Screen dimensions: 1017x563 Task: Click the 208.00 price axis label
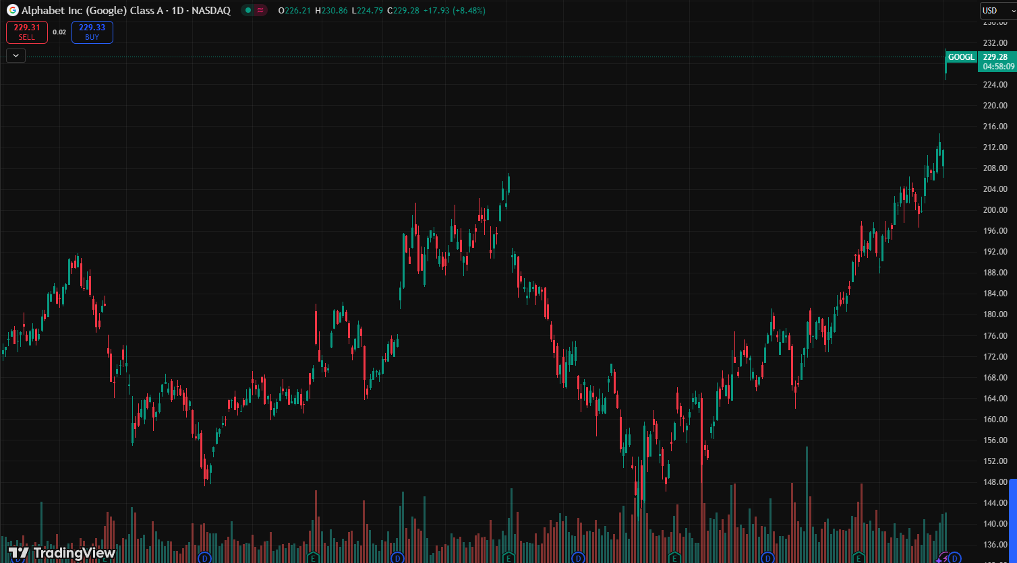[995, 168]
